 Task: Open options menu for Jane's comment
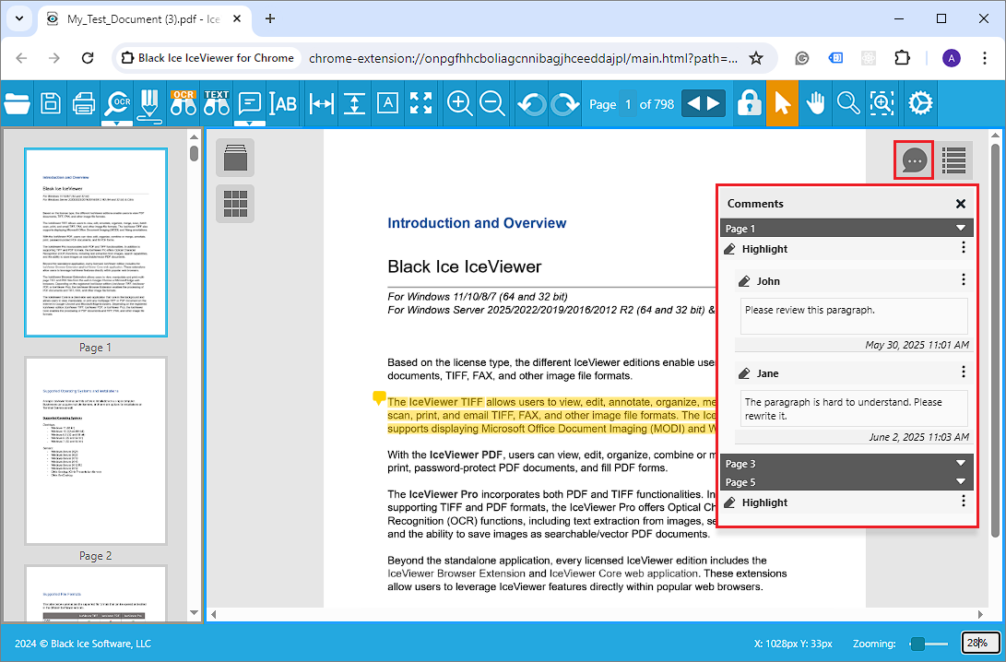point(963,372)
